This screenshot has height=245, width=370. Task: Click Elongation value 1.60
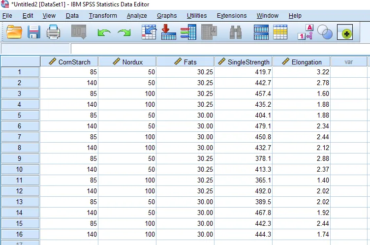coord(301,93)
